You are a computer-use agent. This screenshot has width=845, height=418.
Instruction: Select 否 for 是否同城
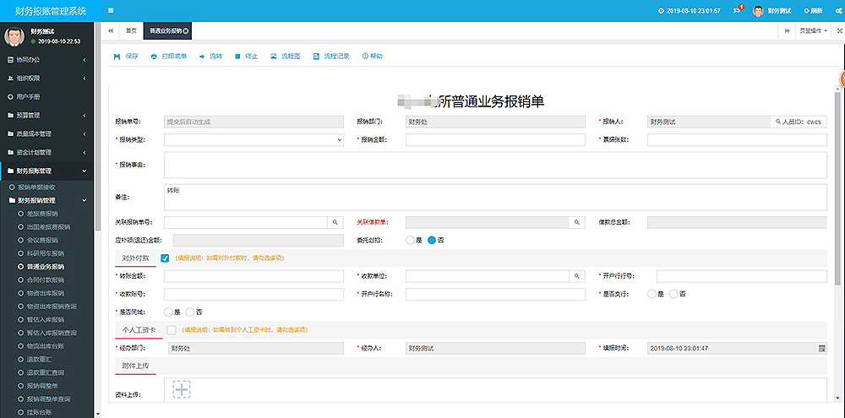point(189,312)
